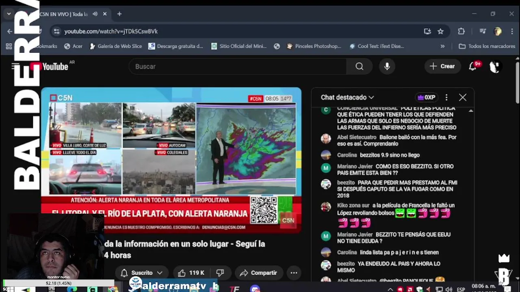Screen dimensions: 520x292
Task: Open the 08:06 a. m. clock in taskbar
Action: tap(483, 286)
